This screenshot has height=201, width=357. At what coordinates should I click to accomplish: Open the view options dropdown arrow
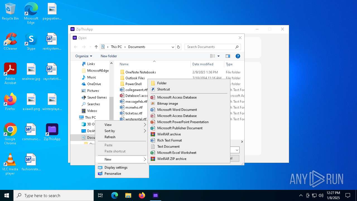point(218,56)
